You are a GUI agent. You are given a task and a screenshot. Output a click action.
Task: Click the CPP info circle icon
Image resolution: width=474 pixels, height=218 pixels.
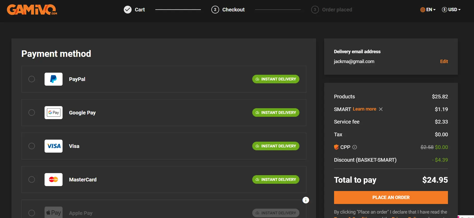pos(355,147)
